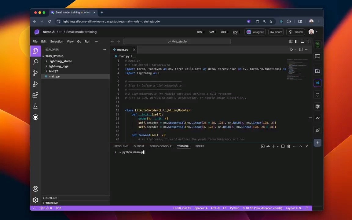Click the this_studio command search box
This screenshot has width=352, height=220.
[x=177, y=41]
